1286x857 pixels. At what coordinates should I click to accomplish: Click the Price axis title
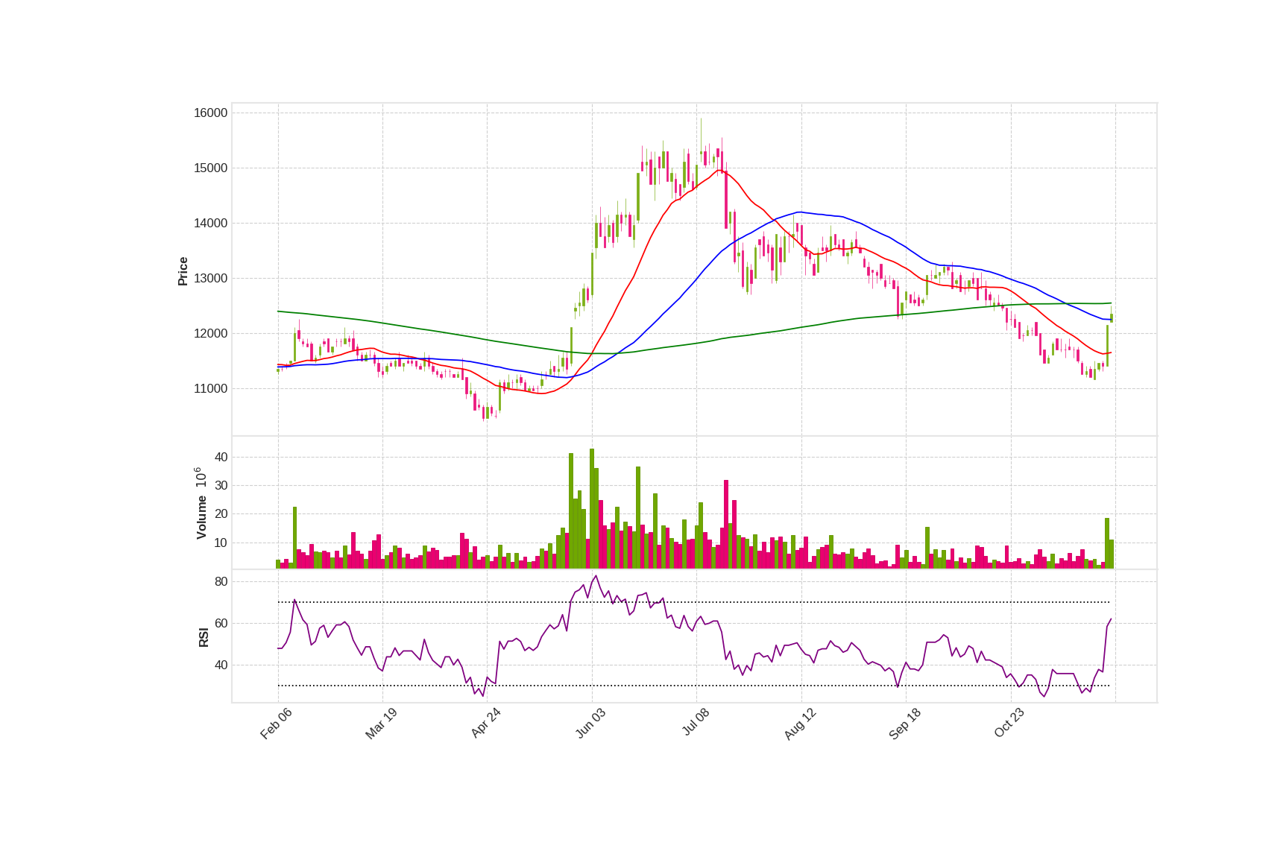pyautogui.click(x=183, y=271)
